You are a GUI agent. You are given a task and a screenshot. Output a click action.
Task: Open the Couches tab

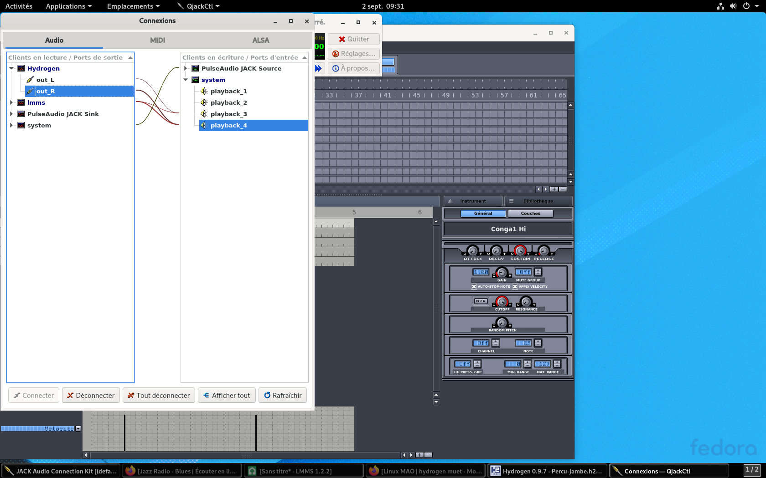[530, 213]
